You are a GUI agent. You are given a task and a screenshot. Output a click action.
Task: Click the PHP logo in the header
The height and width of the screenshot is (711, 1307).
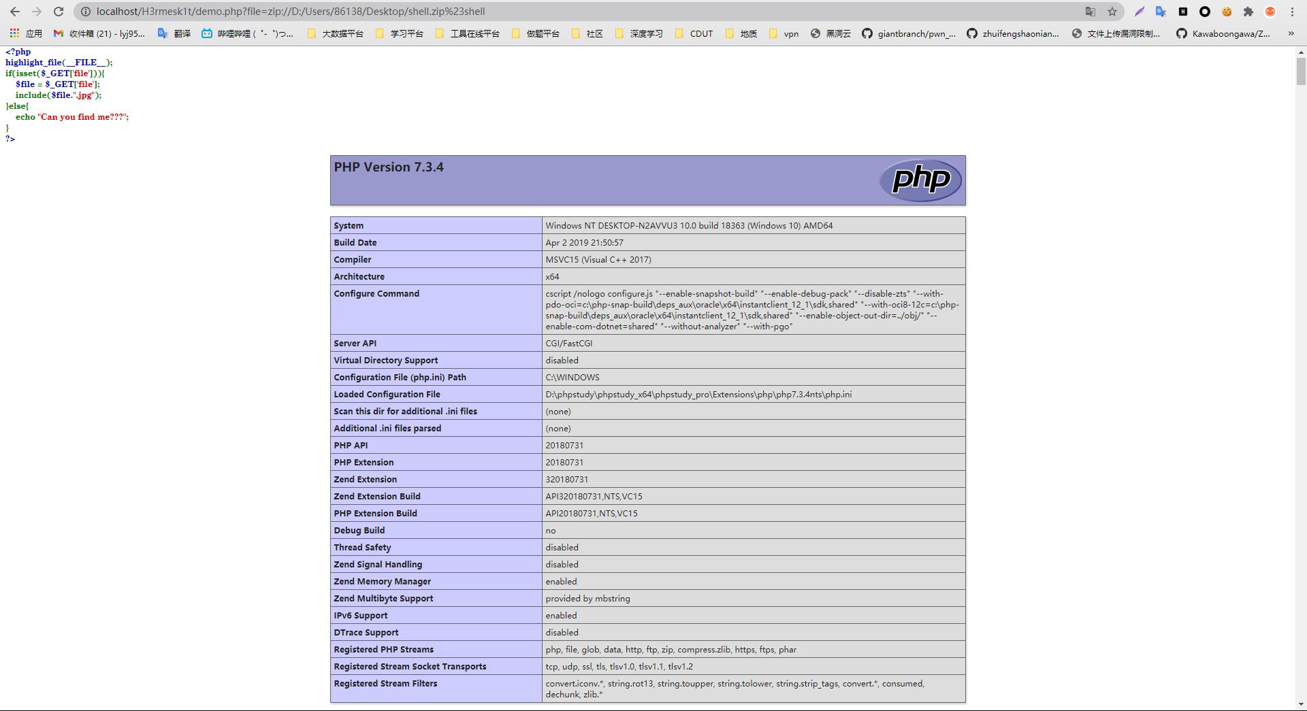920,180
